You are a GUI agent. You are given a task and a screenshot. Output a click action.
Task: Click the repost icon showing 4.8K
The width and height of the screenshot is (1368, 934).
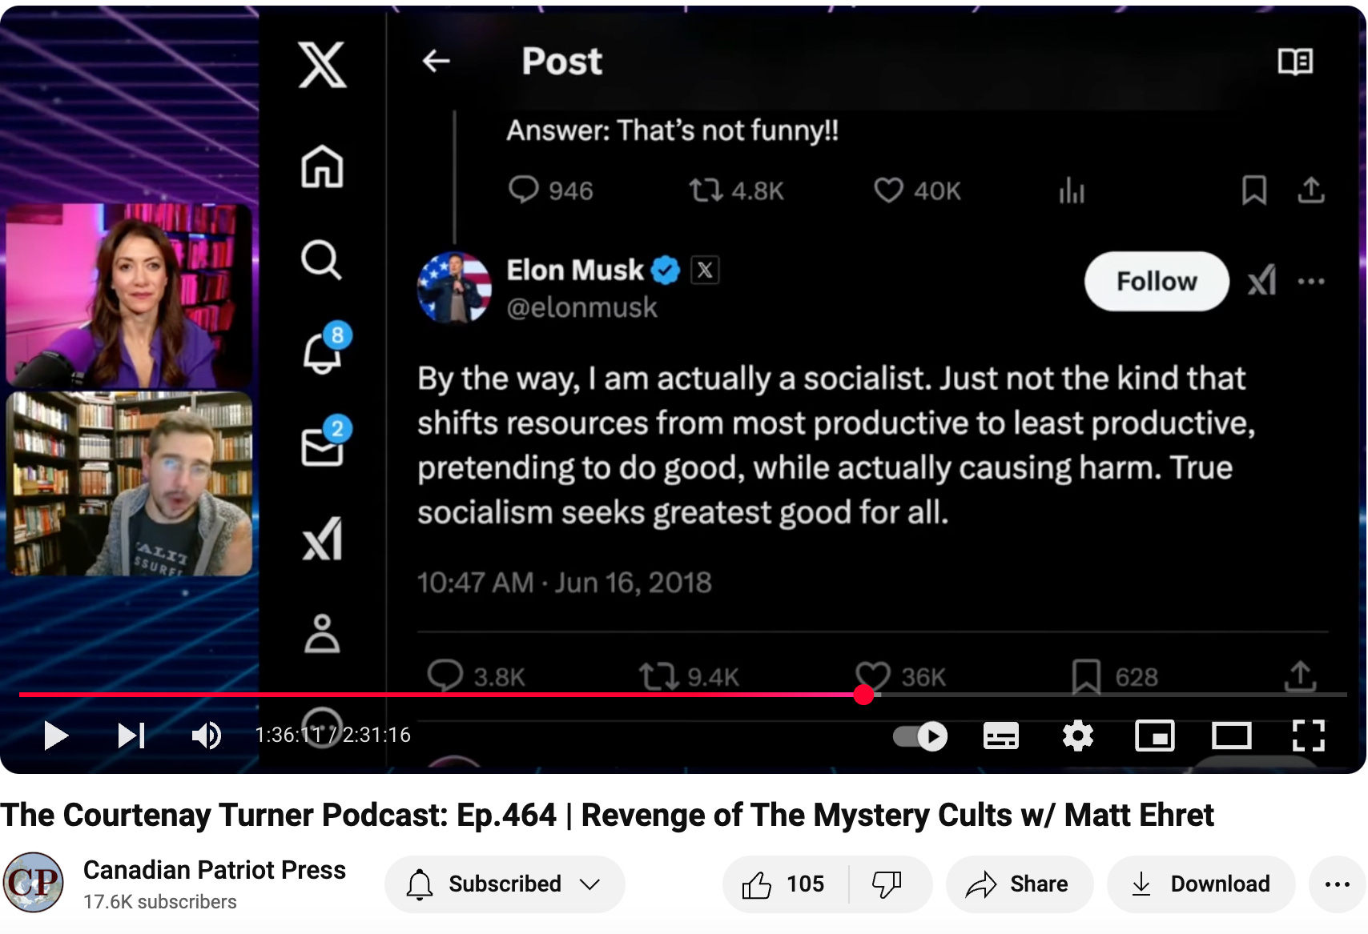click(706, 190)
